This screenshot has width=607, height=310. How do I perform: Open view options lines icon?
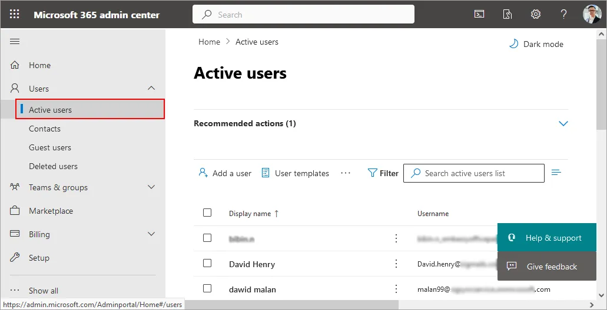[x=556, y=173]
